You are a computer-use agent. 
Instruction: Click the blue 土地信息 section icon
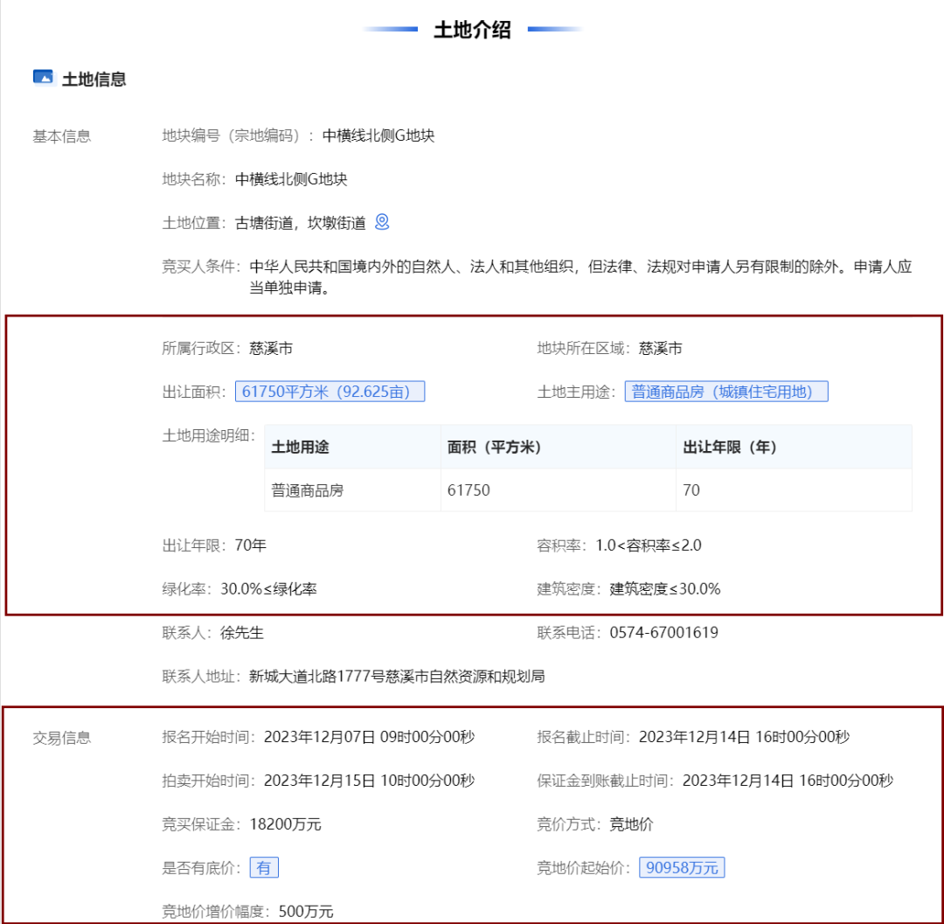pyautogui.click(x=43, y=78)
